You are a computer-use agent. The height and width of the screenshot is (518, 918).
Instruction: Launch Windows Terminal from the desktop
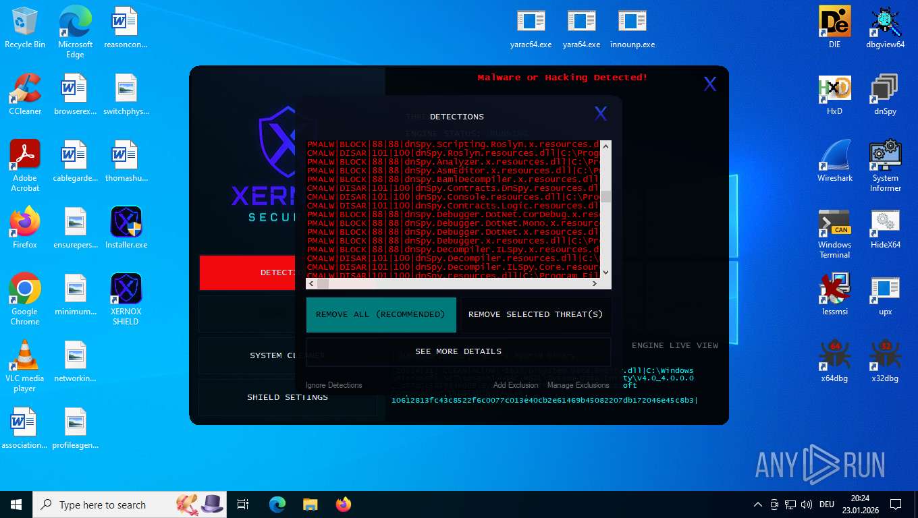835,233
